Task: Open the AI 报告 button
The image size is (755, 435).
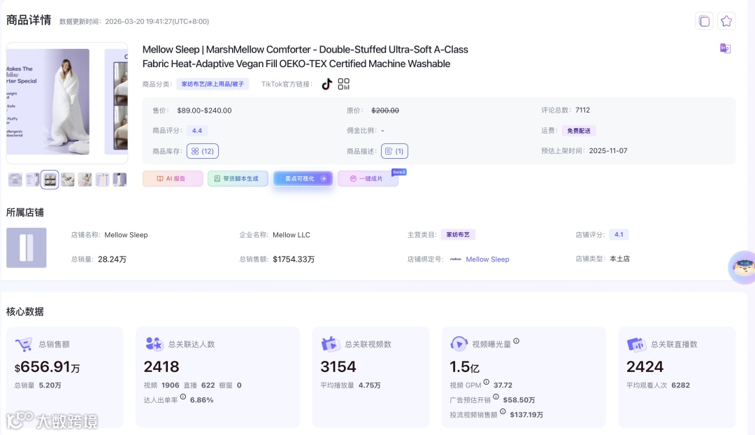Action: [x=173, y=179]
